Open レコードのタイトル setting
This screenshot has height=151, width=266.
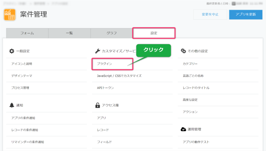pos(196,88)
